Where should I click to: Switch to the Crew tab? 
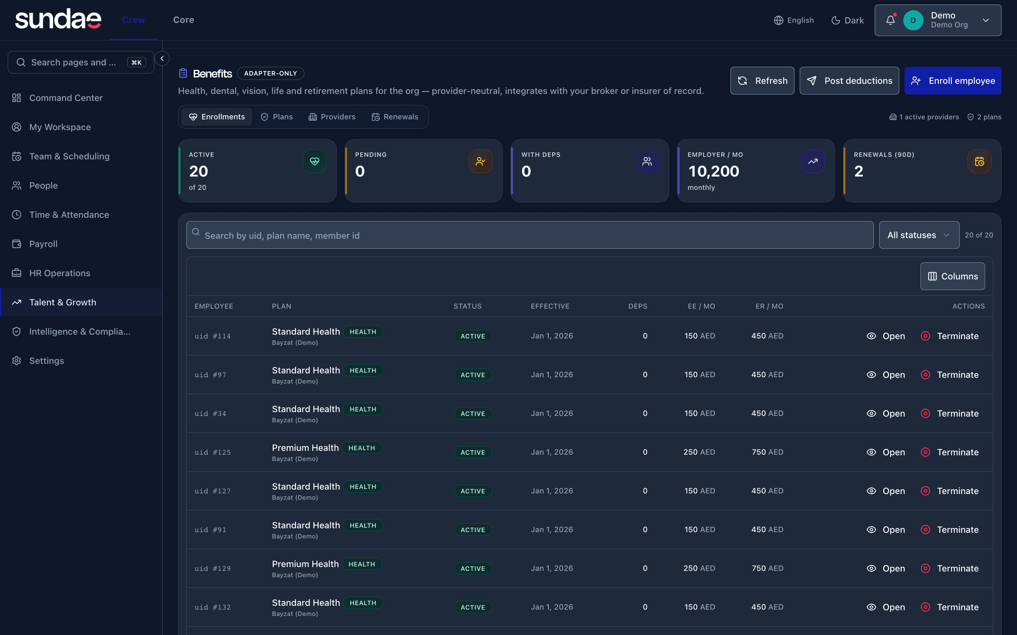pyautogui.click(x=133, y=20)
